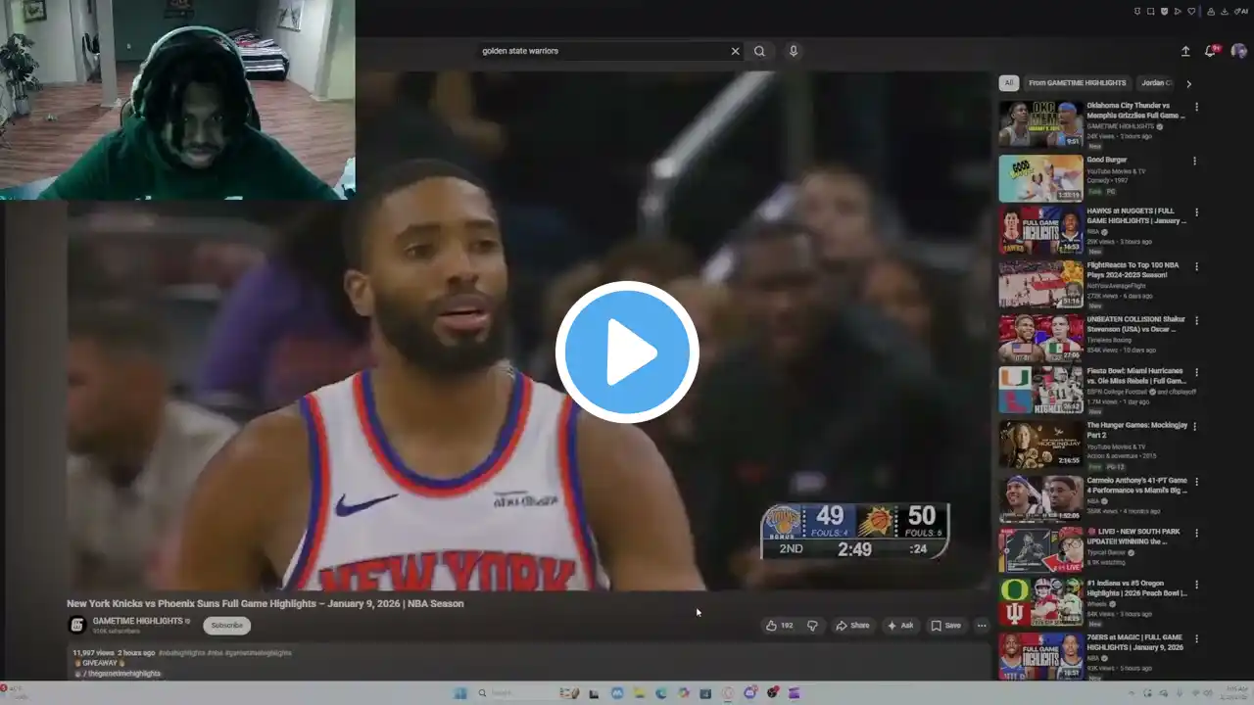Select the All filter chip

point(1009,83)
